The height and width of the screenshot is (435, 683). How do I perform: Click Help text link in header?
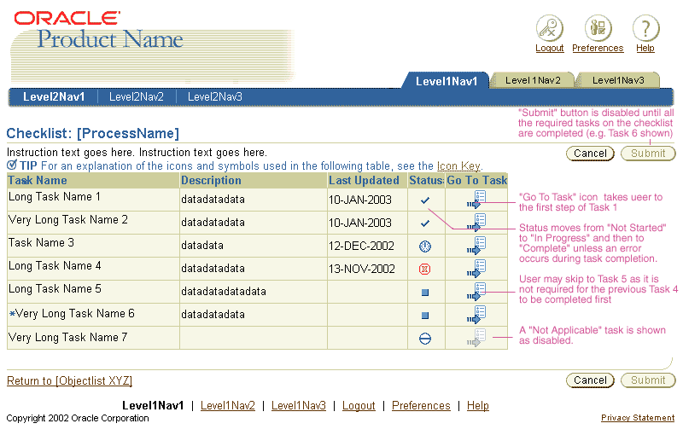coord(645,48)
